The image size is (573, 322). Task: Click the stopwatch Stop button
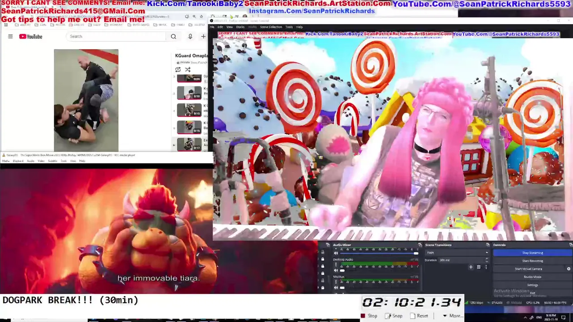pos(369,316)
